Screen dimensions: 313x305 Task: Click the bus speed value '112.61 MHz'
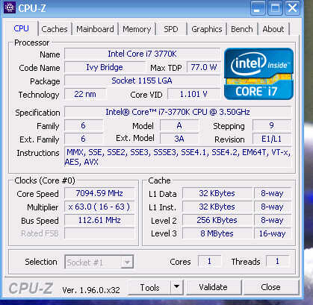click(x=99, y=220)
